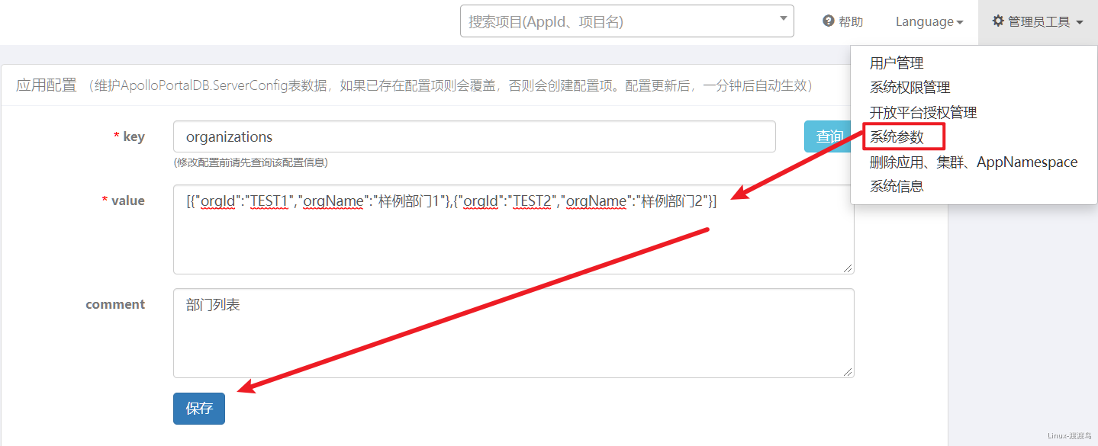Screen dimensions: 1098x446
Task: Click the hint text 修改配置前请先查询该配置信息
Action: click(x=251, y=162)
